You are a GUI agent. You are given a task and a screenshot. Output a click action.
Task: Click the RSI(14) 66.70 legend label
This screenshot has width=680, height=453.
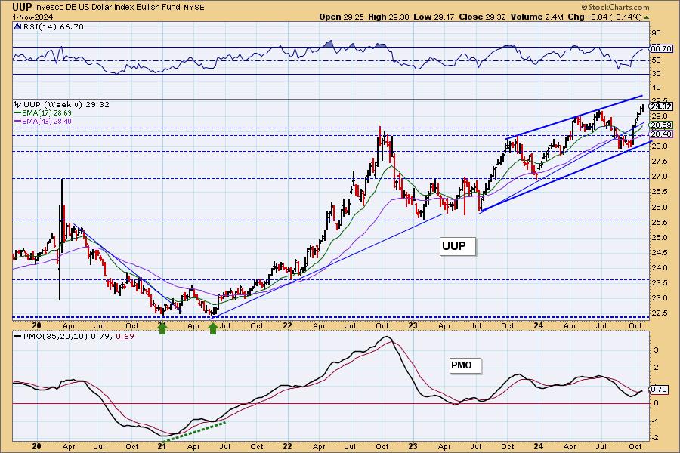[x=53, y=27]
